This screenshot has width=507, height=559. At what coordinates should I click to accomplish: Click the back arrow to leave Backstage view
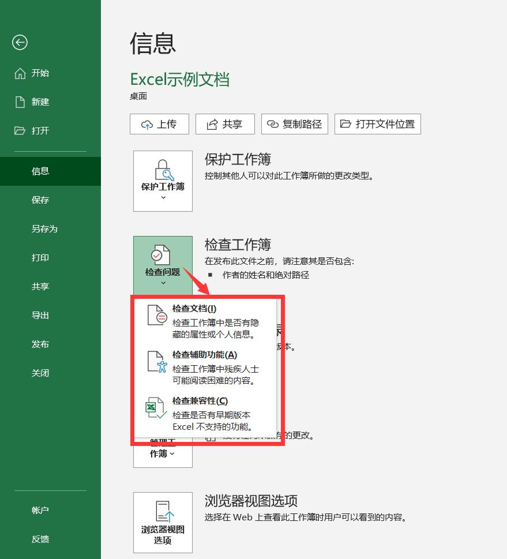pos(20,43)
